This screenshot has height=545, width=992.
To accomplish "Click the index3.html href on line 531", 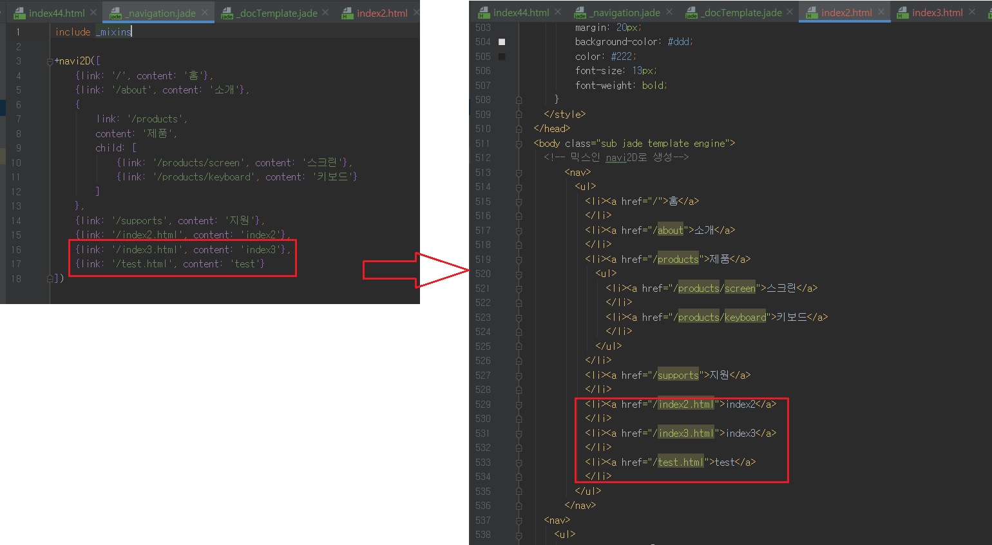I will [685, 434].
